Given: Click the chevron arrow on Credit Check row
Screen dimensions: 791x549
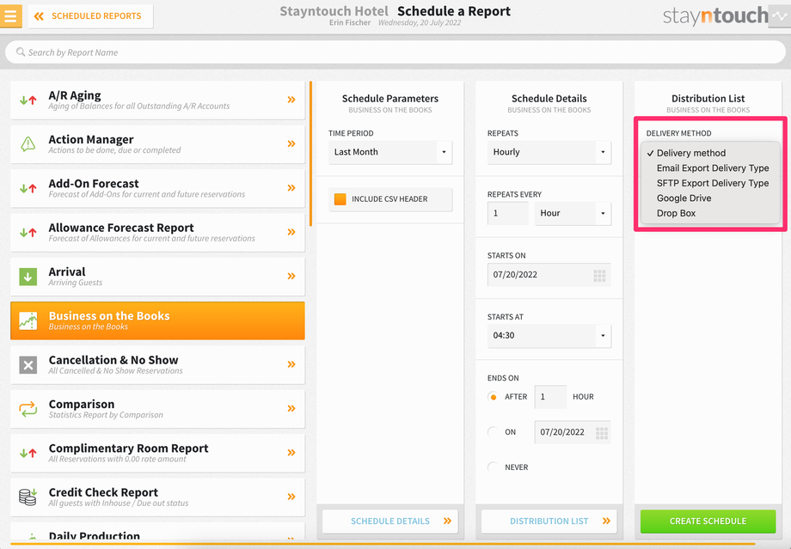Looking at the screenshot, I should (x=291, y=497).
